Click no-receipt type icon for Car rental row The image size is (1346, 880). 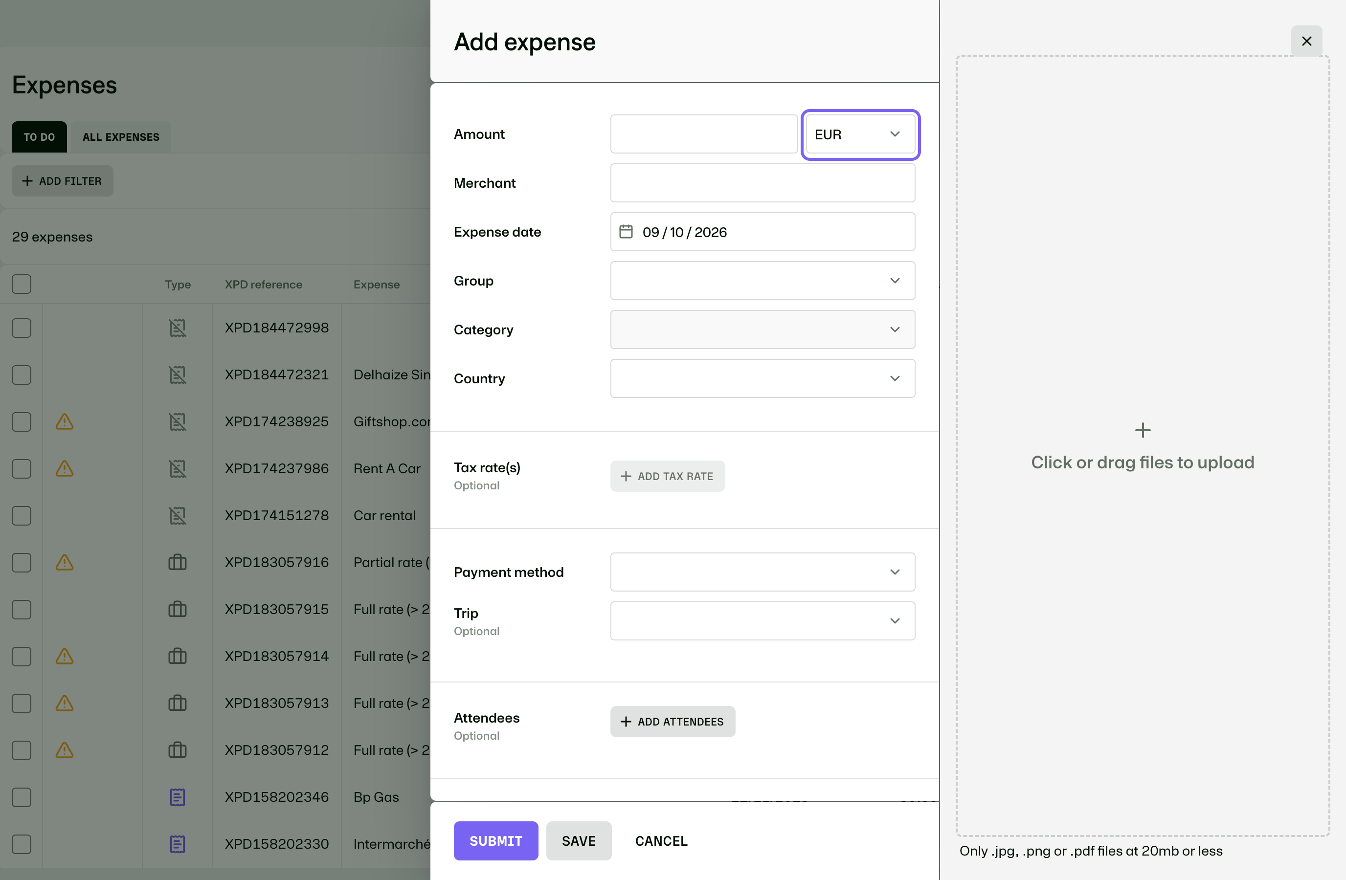[x=178, y=515]
